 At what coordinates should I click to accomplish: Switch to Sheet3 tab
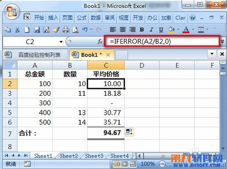point(94,156)
